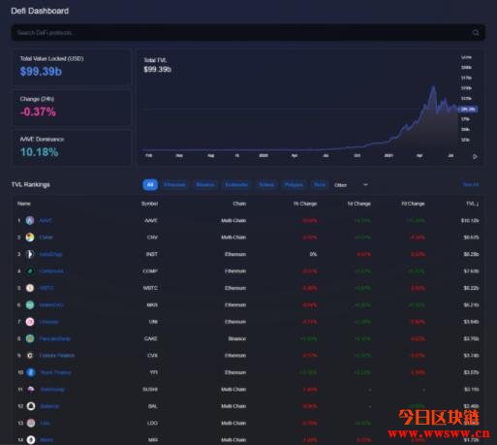Click the See all link
This screenshot has height=445, width=497.
pos(471,184)
